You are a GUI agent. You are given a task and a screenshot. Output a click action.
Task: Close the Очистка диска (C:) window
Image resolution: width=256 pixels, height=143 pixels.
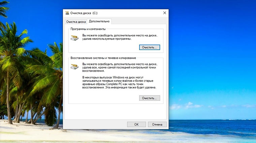click(165, 13)
